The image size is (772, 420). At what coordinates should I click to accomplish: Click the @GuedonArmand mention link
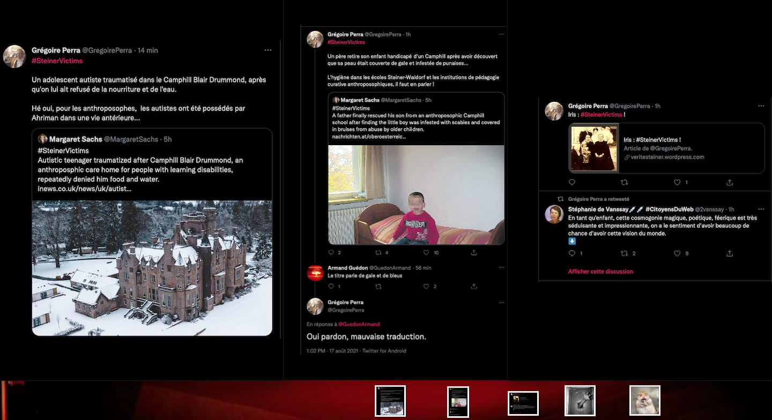click(359, 324)
